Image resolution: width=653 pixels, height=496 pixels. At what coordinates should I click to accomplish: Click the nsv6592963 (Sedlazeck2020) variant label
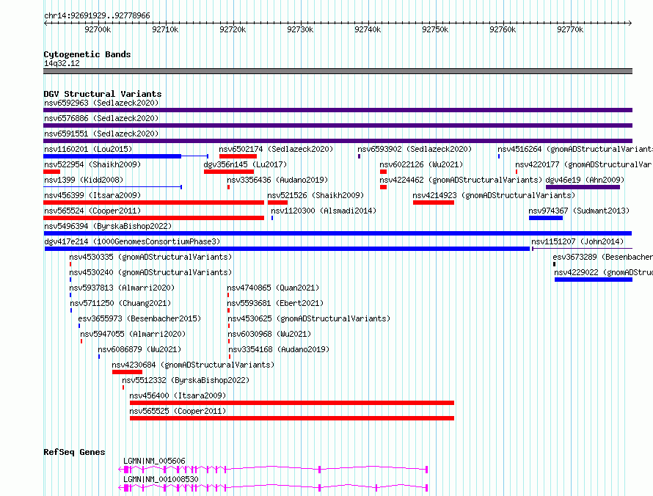[x=101, y=103]
